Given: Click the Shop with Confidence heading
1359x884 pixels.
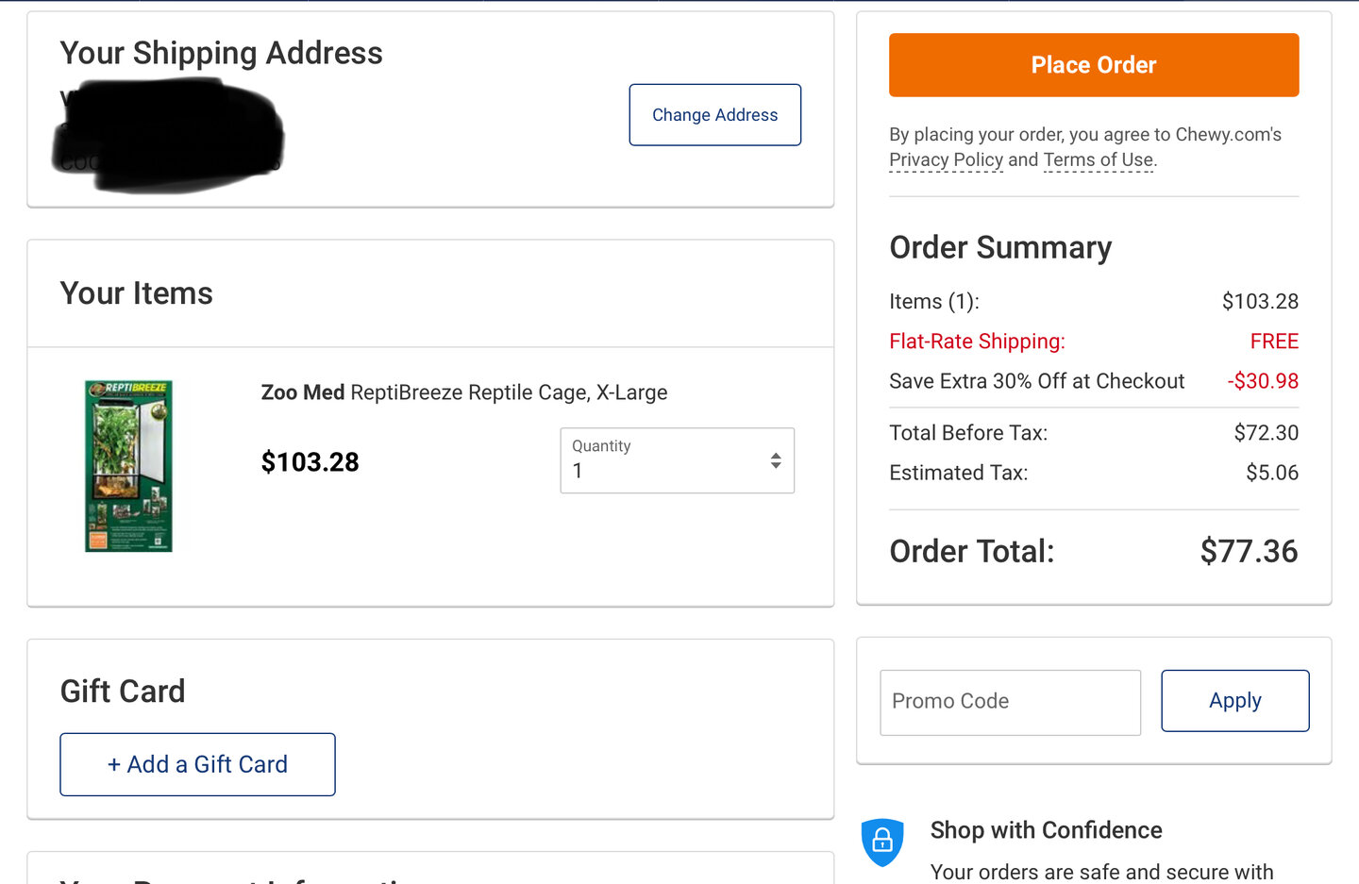Looking at the screenshot, I should click(x=1046, y=830).
